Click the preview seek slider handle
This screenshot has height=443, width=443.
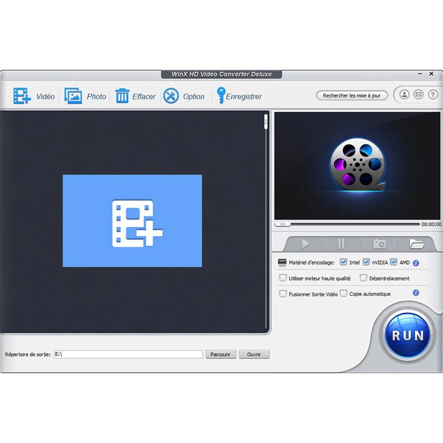coord(282,224)
